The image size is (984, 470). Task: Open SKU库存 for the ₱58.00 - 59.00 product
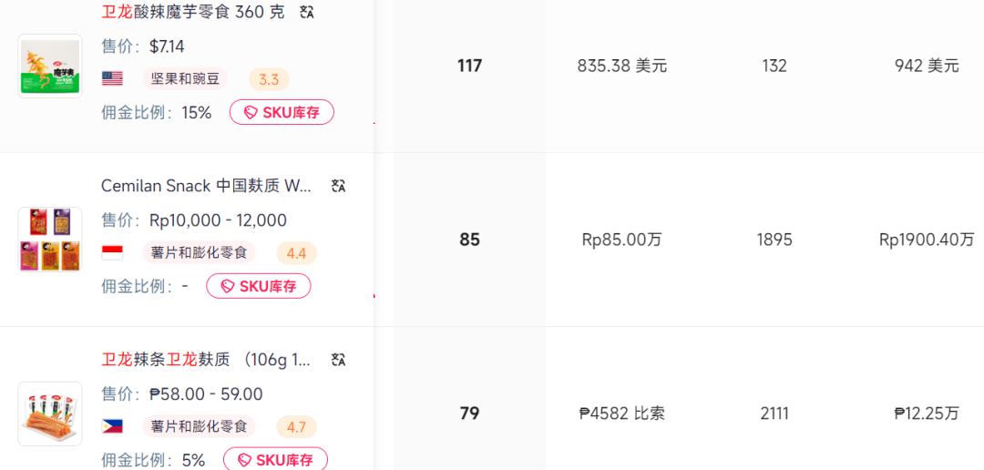(275, 460)
